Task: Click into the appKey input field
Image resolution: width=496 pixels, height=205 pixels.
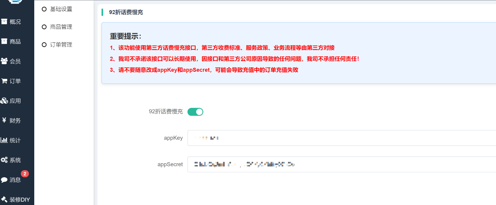Action: click(x=336, y=138)
